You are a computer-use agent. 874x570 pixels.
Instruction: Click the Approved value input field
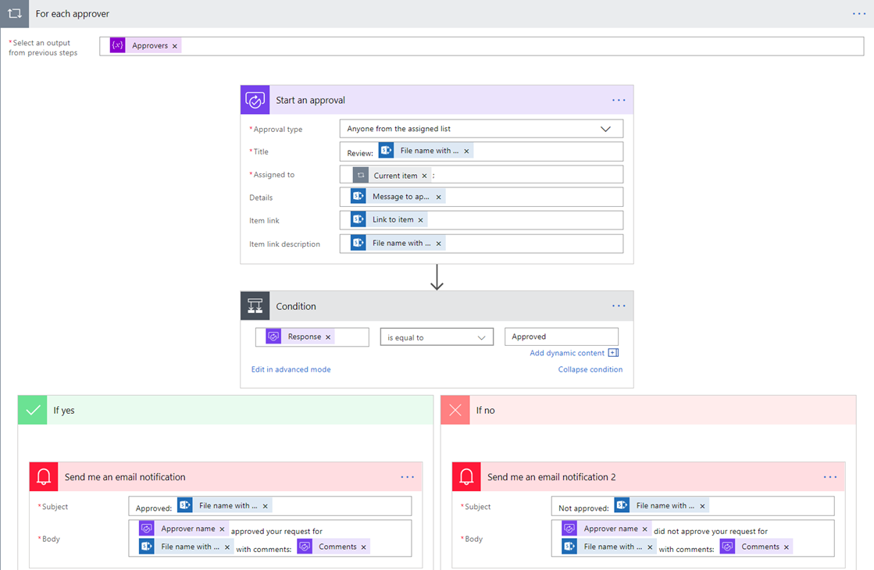pos(561,337)
